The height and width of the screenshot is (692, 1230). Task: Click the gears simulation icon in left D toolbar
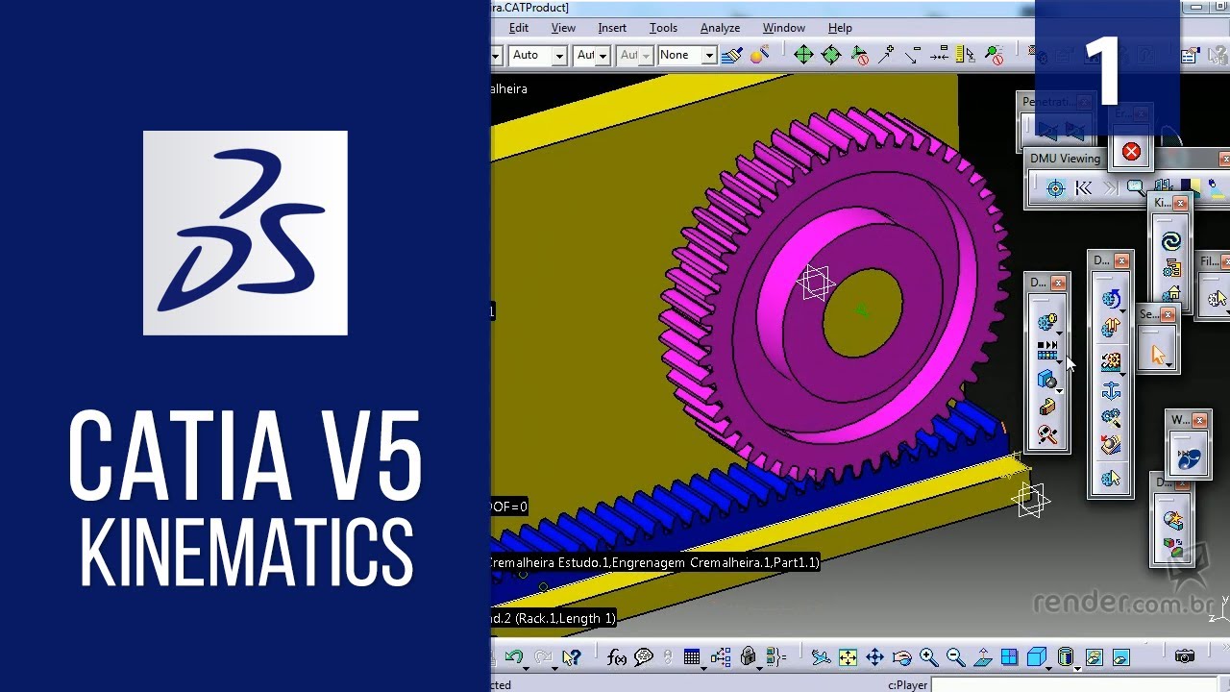pyautogui.click(x=1046, y=322)
